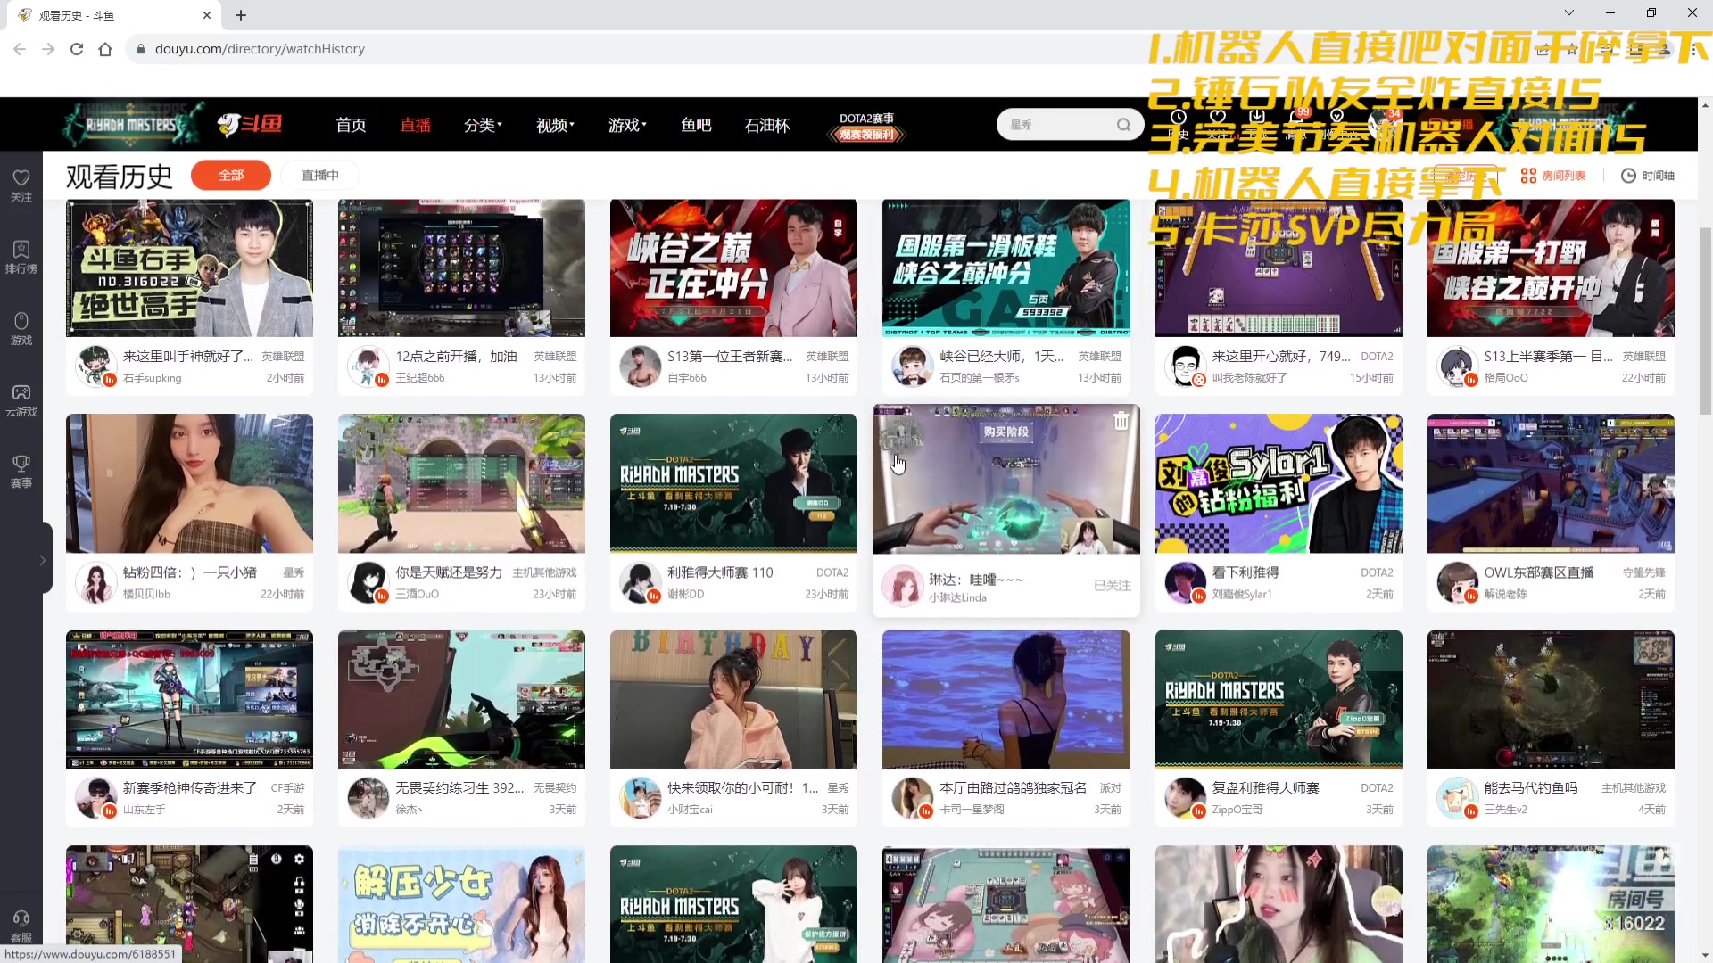Click the browser back arrow
The width and height of the screenshot is (1713, 963).
click(20, 49)
